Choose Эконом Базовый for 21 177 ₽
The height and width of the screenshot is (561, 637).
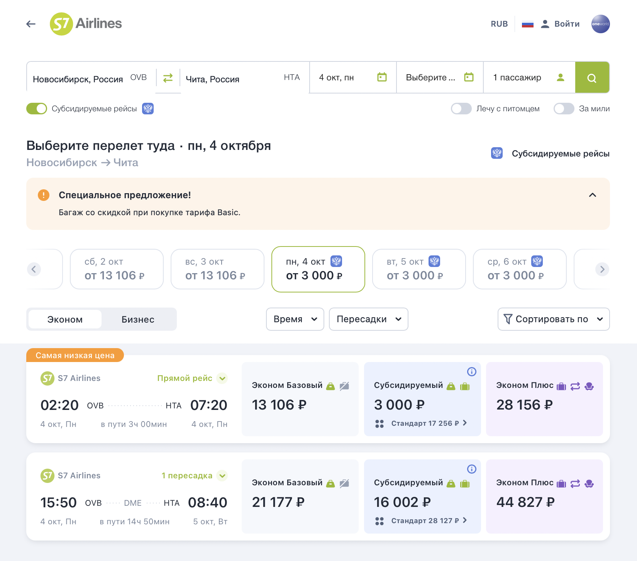tap(300, 496)
